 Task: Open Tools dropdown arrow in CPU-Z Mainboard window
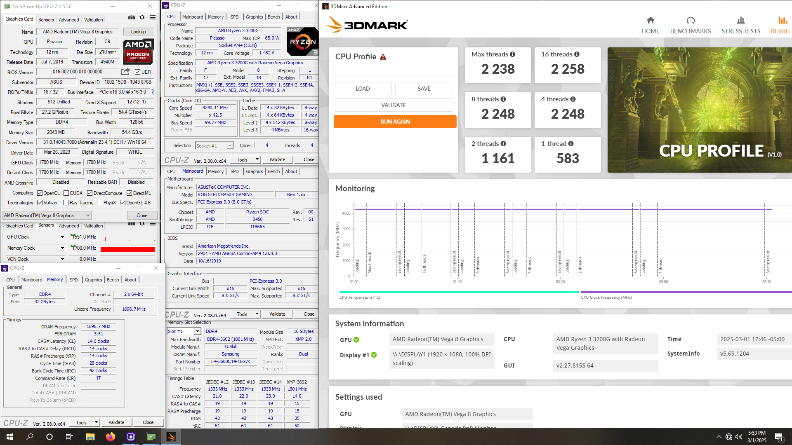click(257, 314)
